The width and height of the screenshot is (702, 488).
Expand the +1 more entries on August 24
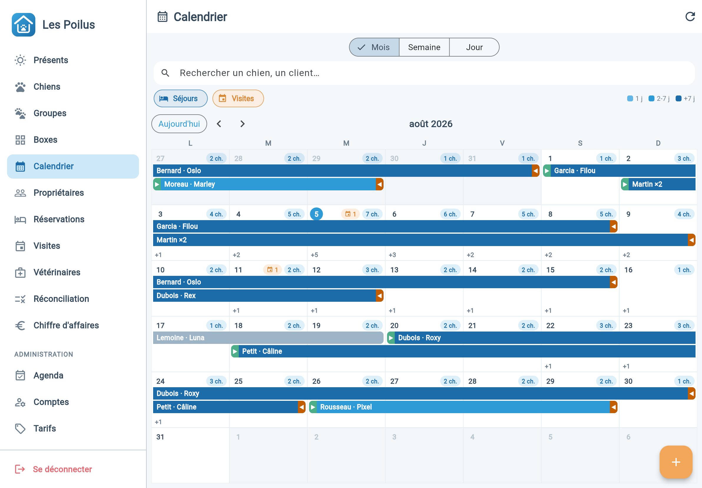tap(158, 422)
